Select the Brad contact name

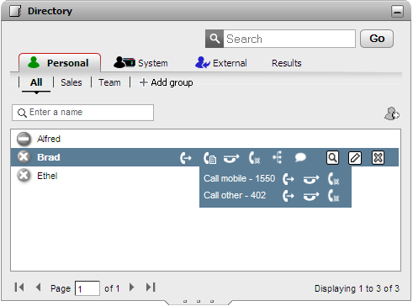tap(49, 157)
